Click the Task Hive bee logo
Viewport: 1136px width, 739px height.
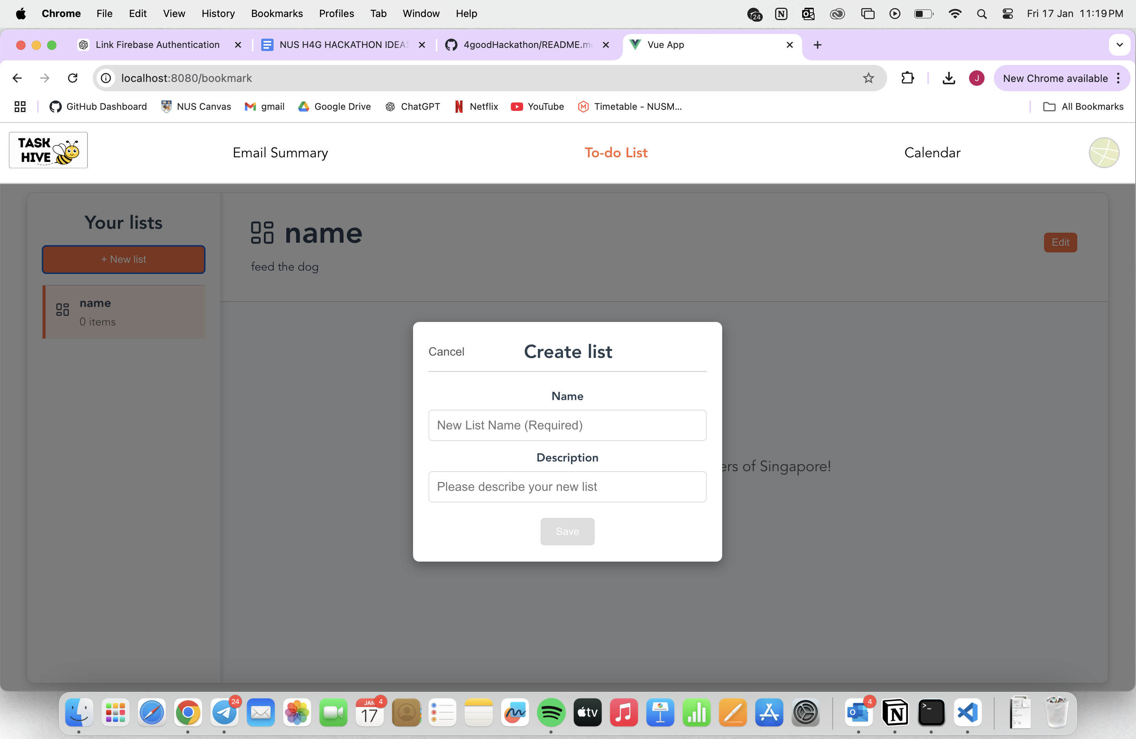pos(48,150)
